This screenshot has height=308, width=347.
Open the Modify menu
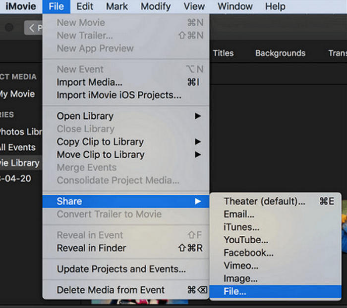156,6
